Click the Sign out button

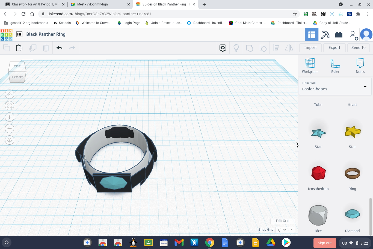pos(325,243)
